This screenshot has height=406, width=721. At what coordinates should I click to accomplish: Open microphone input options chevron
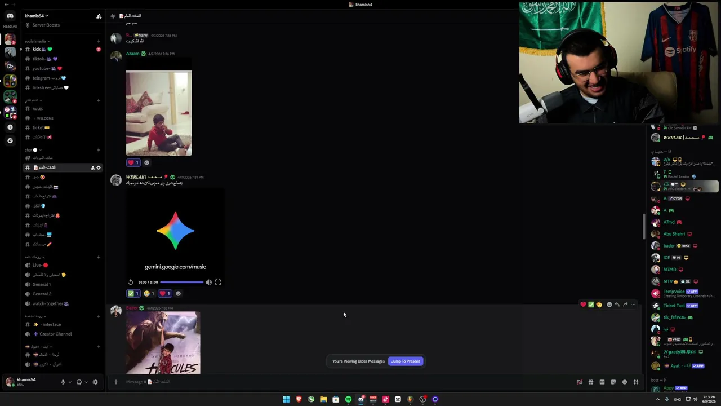(70, 382)
